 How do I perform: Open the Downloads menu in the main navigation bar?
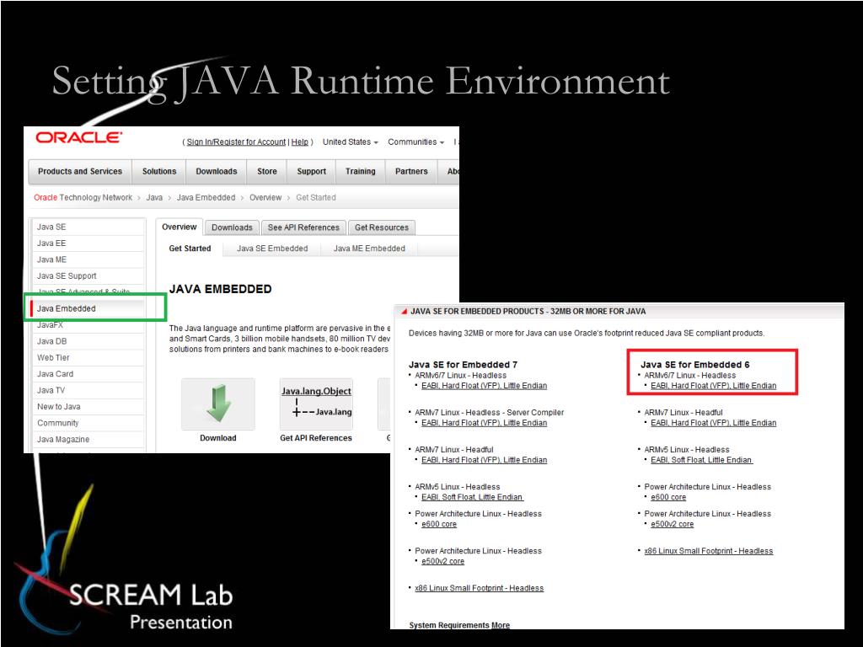(x=217, y=172)
